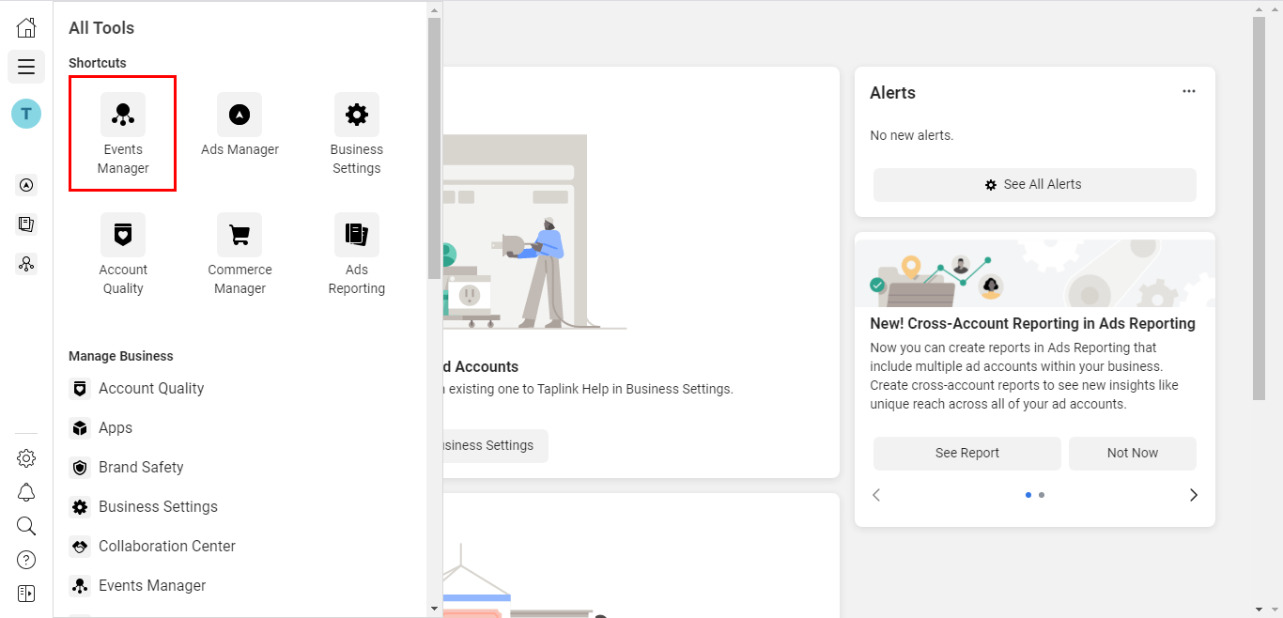Open search magnifier in sidebar

[26, 526]
